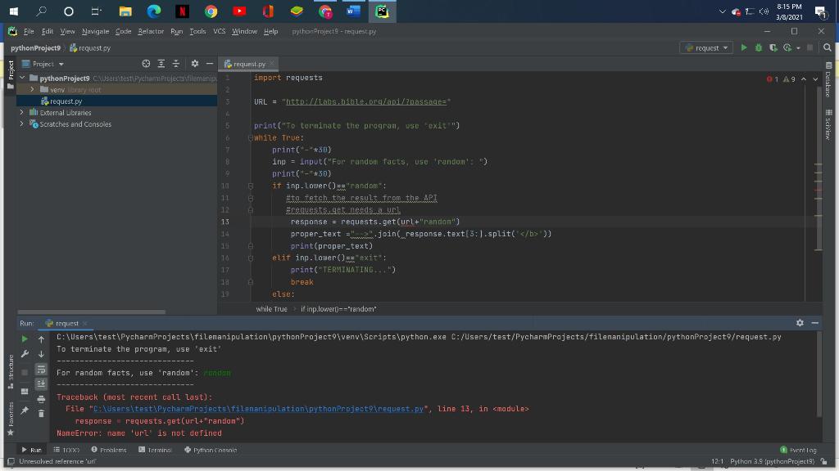This screenshot has height=471, width=839.
Task: Go to next highlighted error arrow
Action: tap(815, 79)
